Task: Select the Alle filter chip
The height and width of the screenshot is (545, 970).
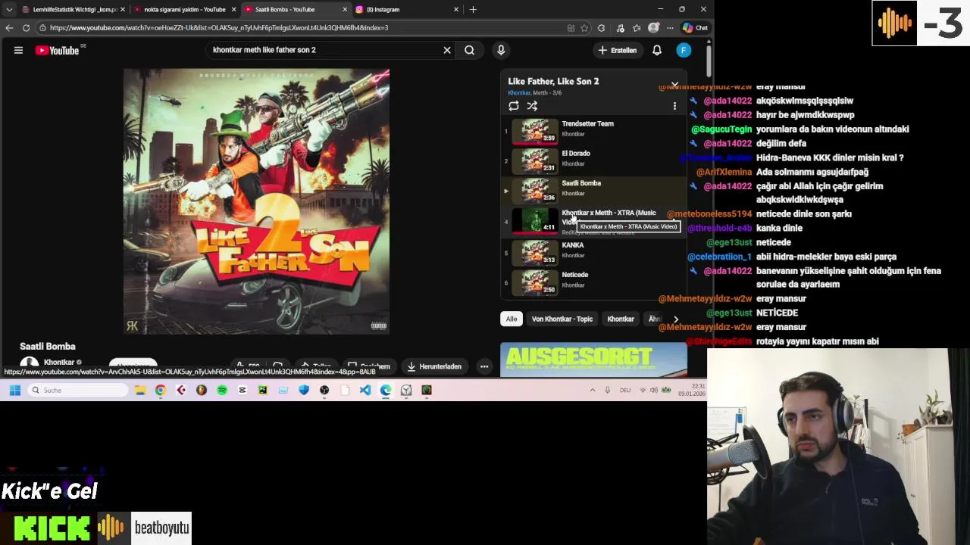Action: pyautogui.click(x=512, y=319)
